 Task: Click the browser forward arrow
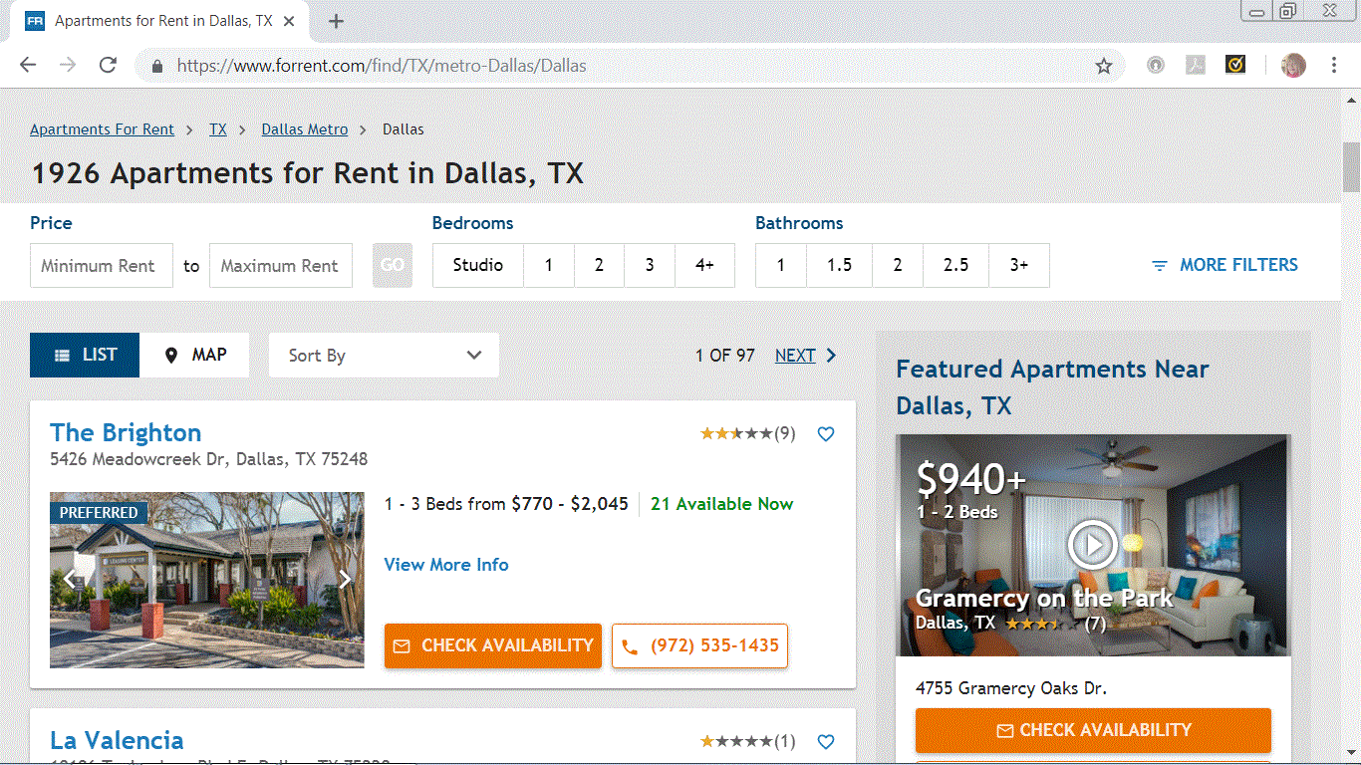pyautogui.click(x=68, y=65)
